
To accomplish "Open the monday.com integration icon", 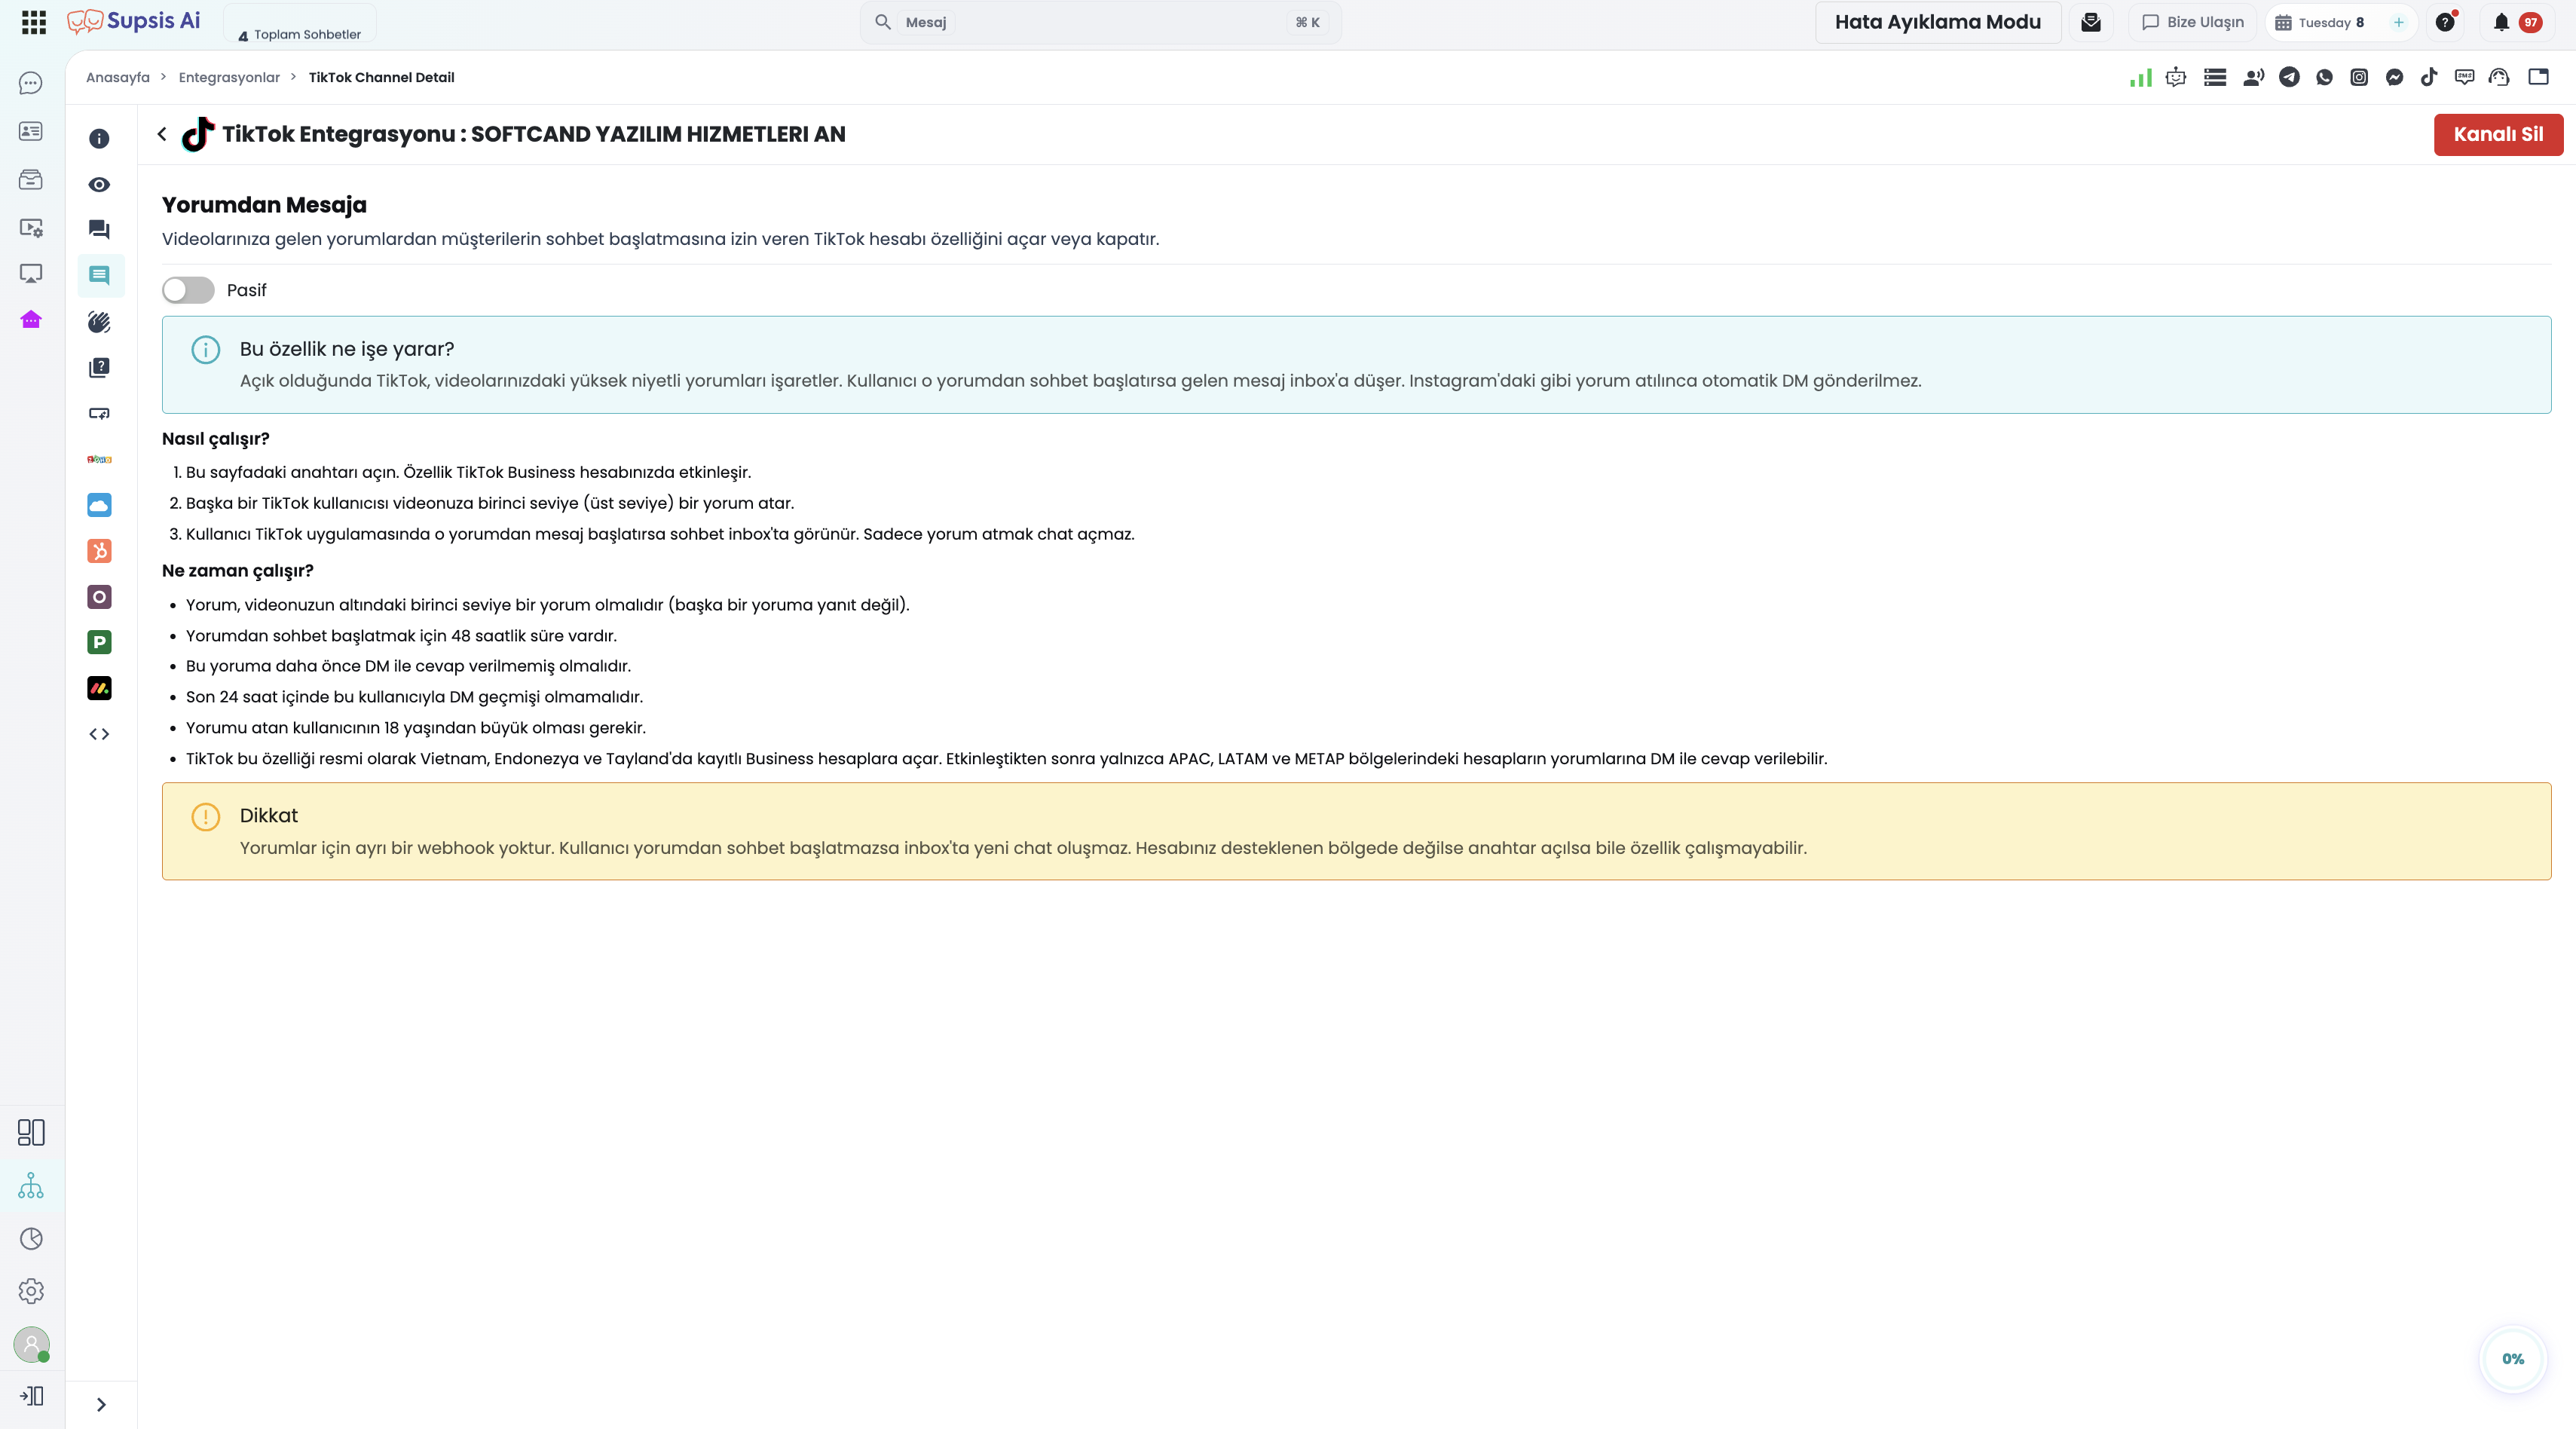I will pyautogui.click(x=99, y=688).
